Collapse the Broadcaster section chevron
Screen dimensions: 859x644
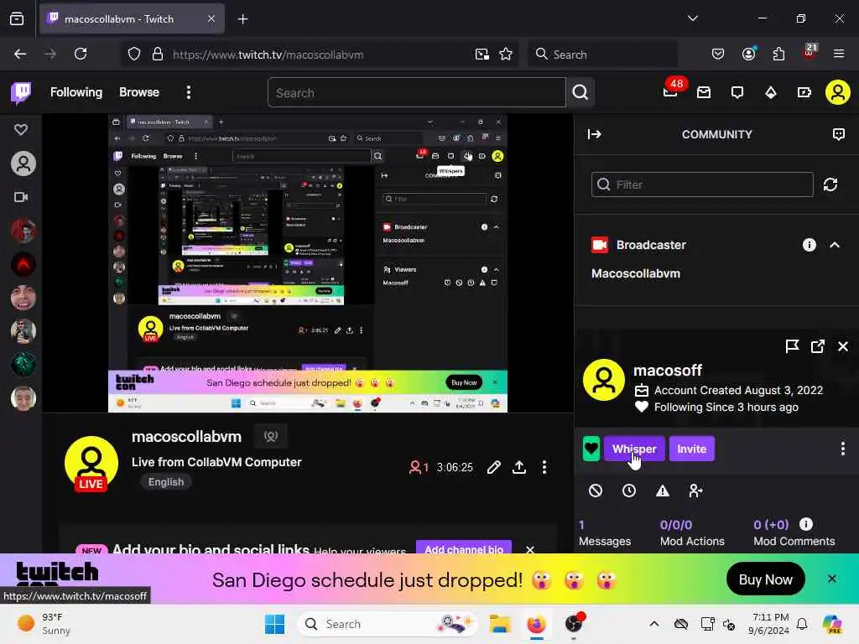click(x=835, y=245)
